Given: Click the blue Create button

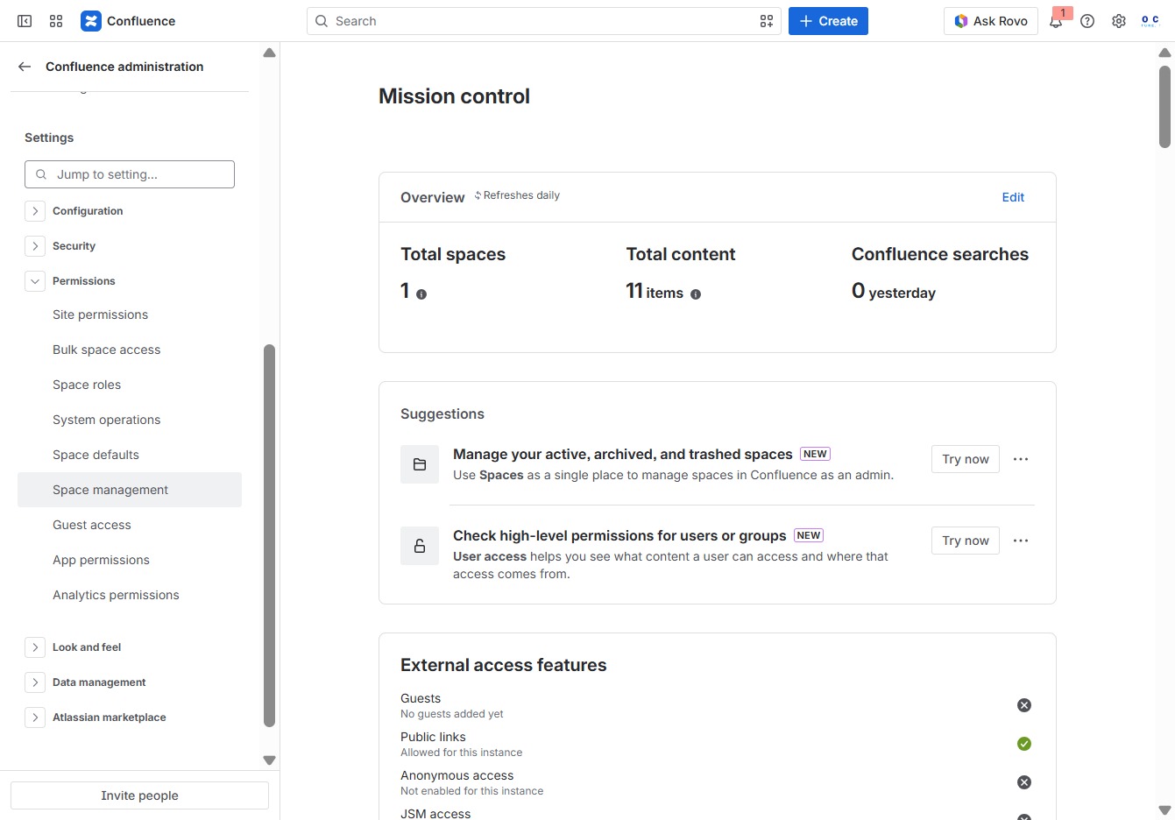Looking at the screenshot, I should 828,21.
